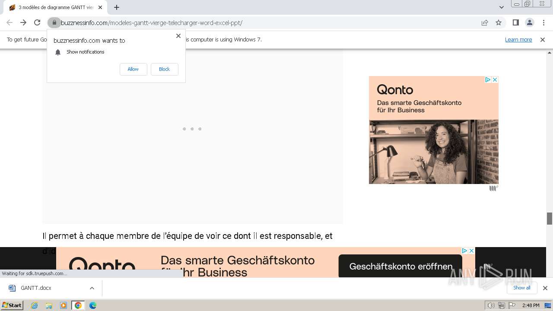Image resolution: width=553 pixels, height=311 pixels.
Task: Open network status tray icon
Action: pyautogui.click(x=501, y=305)
